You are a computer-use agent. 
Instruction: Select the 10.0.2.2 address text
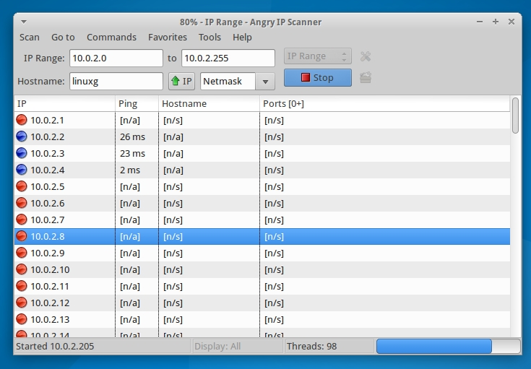pos(48,136)
